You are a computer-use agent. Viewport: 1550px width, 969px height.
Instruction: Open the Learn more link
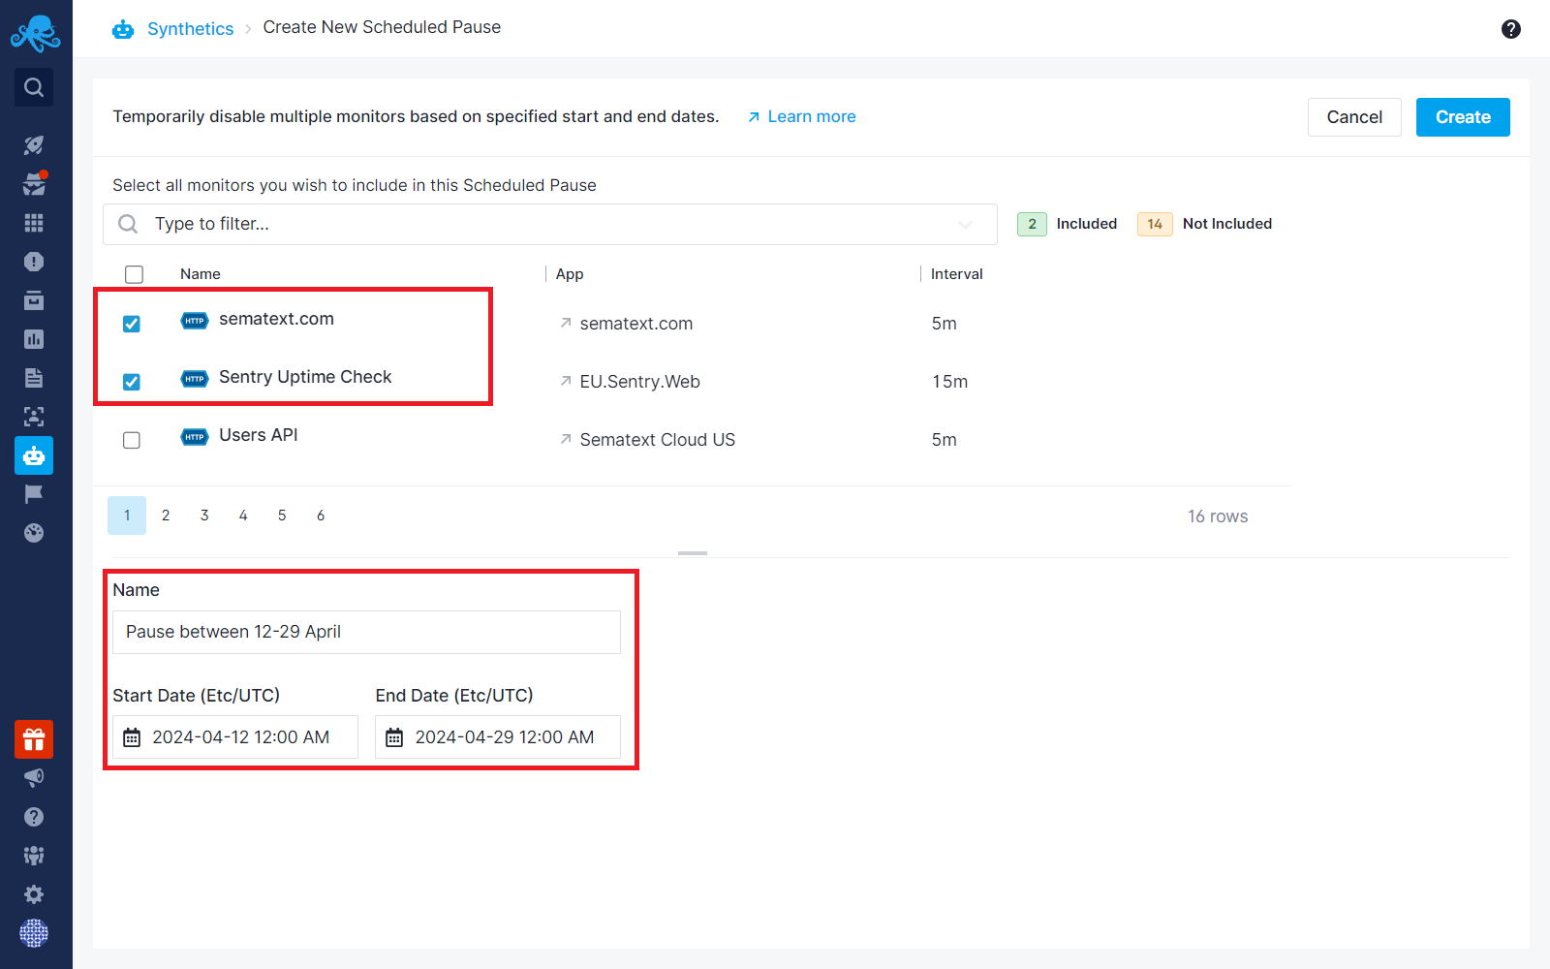(801, 116)
